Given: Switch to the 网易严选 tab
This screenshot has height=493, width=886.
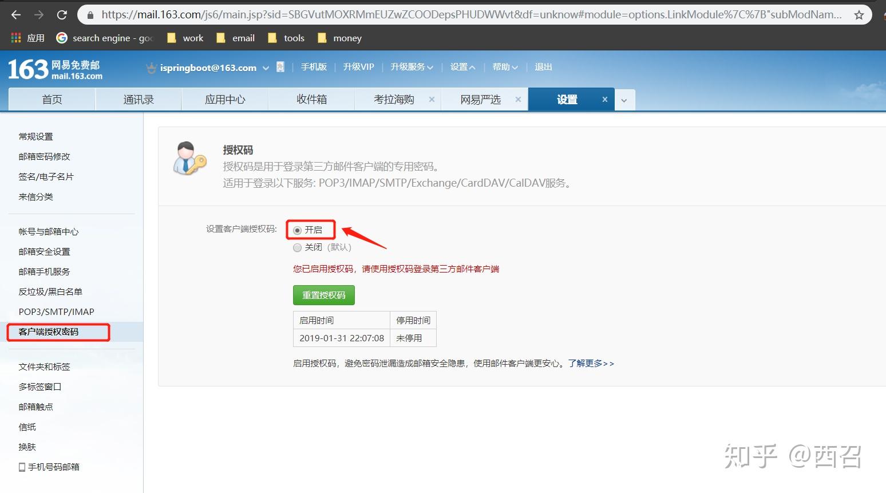Looking at the screenshot, I should click(480, 100).
